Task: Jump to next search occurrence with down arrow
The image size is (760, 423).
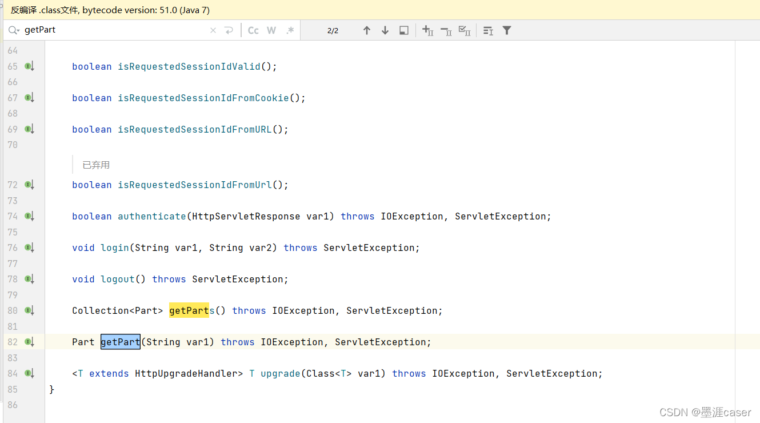Action: tap(384, 30)
